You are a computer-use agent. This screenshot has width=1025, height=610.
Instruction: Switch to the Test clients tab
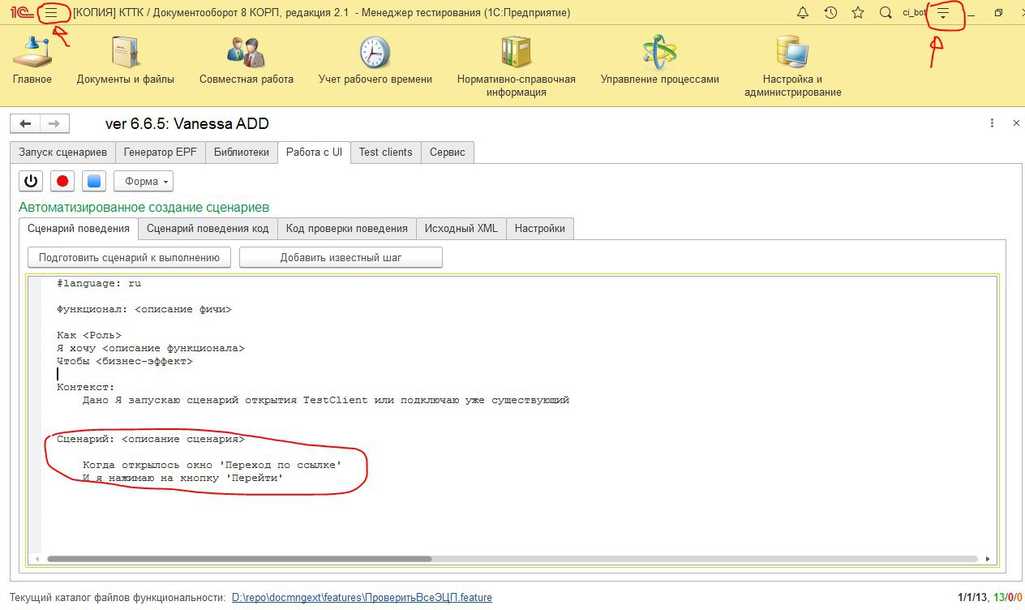385,152
